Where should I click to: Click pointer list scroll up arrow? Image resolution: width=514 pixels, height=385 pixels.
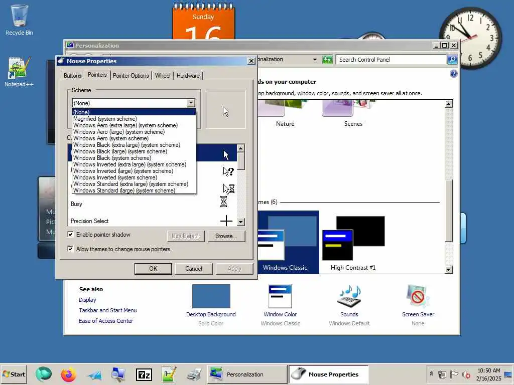(x=240, y=148)
